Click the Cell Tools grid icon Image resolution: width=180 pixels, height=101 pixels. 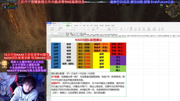click(x=154, y=28)
